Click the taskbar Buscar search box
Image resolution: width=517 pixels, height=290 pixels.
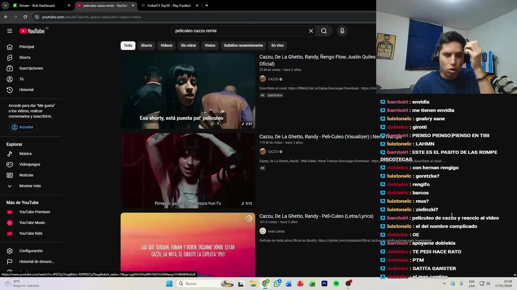(x=206, y=284)
